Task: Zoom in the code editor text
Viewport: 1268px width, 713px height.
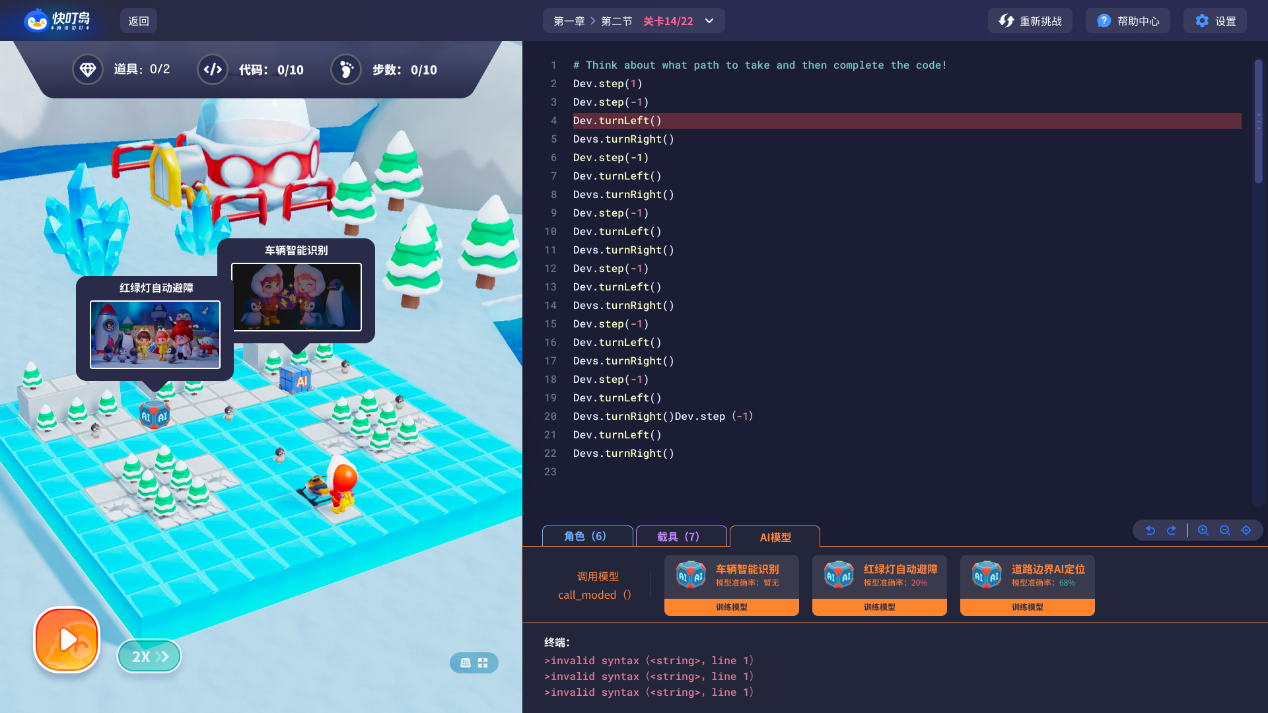Action: coord(1203,530)
